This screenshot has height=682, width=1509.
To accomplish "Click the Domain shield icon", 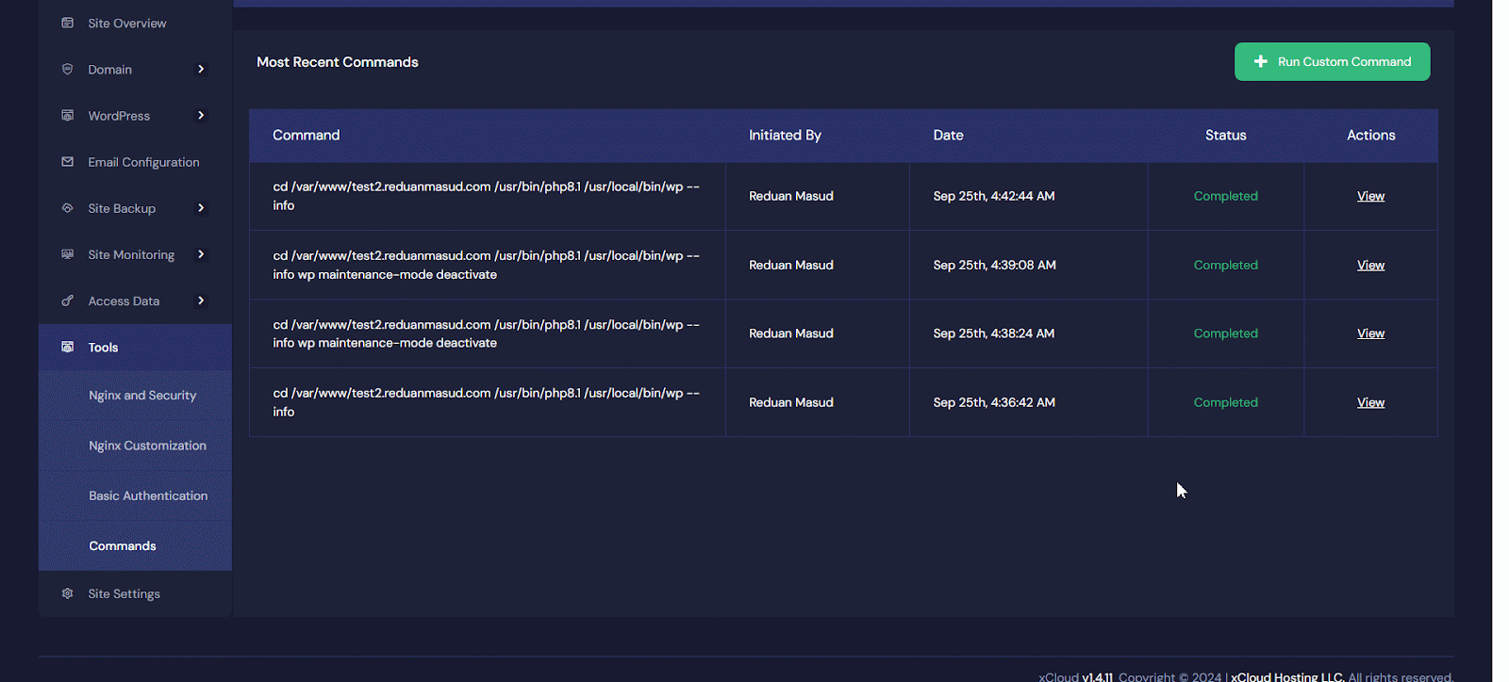I will [67, 69].
